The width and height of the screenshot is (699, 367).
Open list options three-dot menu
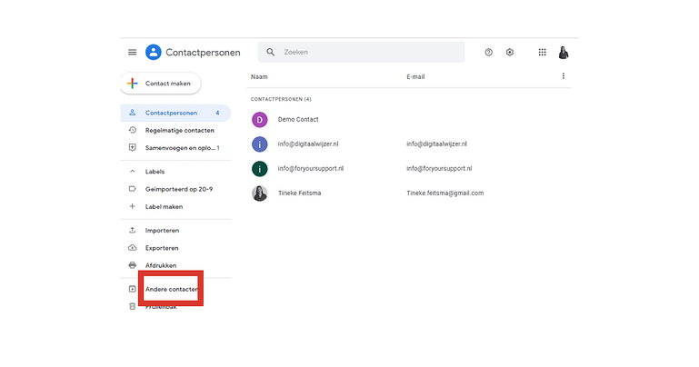tap(564, 76)
